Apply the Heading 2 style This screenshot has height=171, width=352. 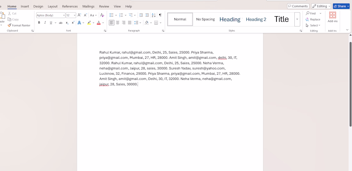256,19
